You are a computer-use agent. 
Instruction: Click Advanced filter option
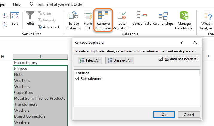tap(48, 27)
